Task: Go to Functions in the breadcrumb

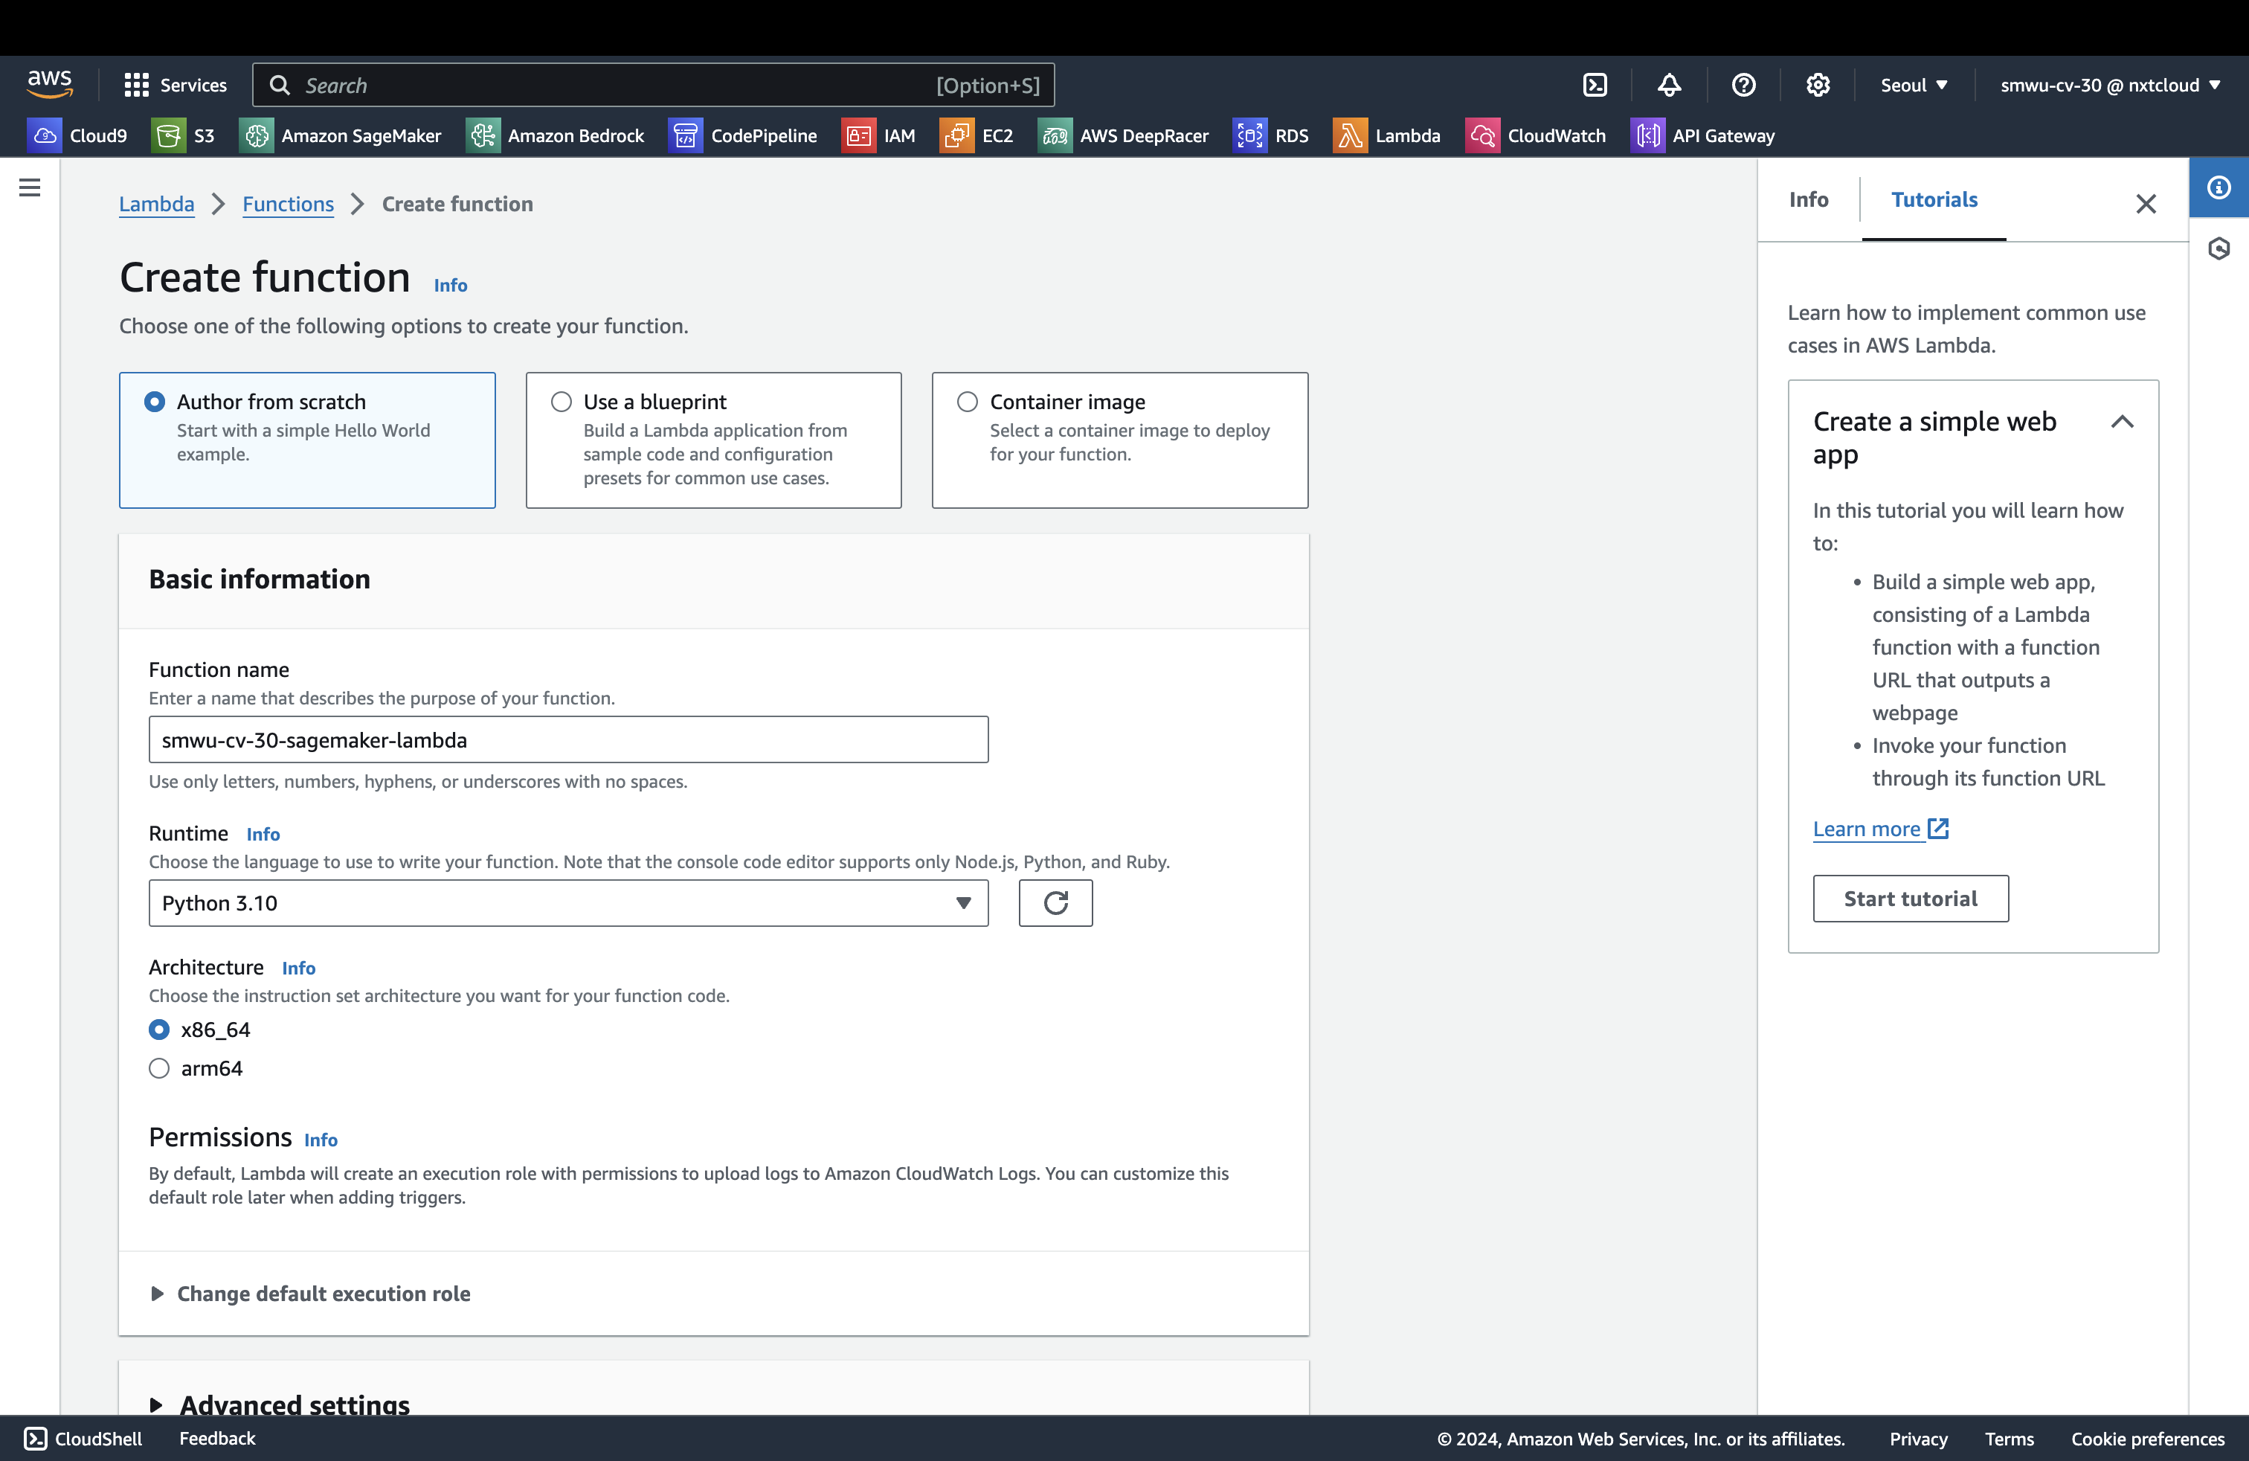Action: point(287,204)
